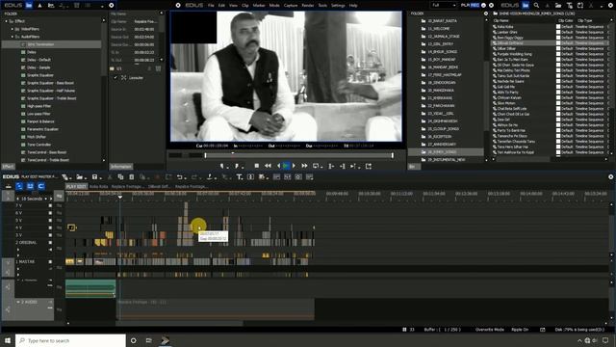Screen dimensions: 616x347
Task: Click the Rewind button in the player
Action: (268, 166)
